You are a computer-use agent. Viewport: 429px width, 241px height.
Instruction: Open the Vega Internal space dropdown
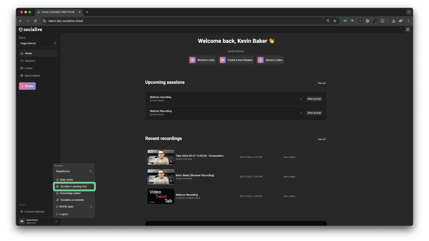(x=38, y=43)
